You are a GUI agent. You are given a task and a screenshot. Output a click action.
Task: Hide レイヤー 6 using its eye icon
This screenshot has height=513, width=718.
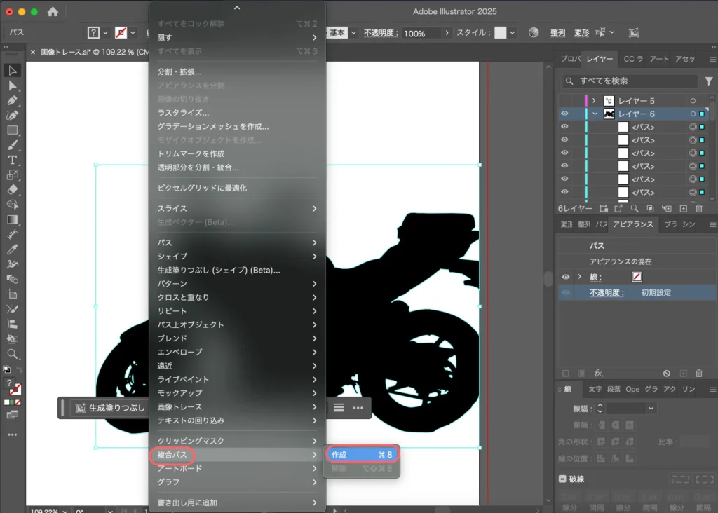564,114
